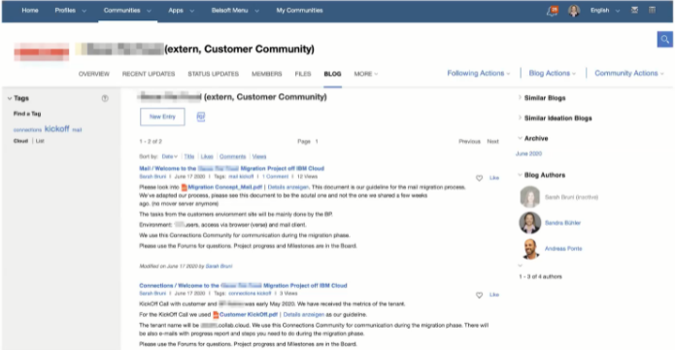Open Sarah Bruni's author photo

pyautogui.click(x=530, y=197)
